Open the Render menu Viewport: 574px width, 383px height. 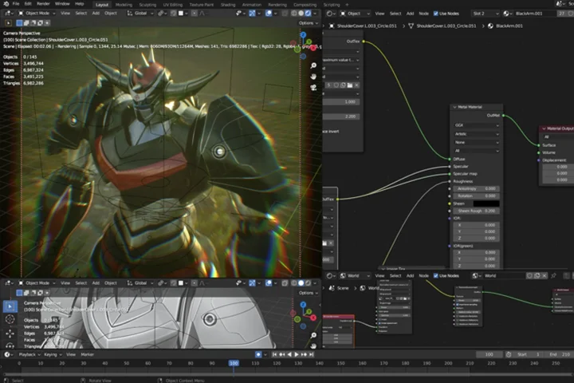[43, 4]
